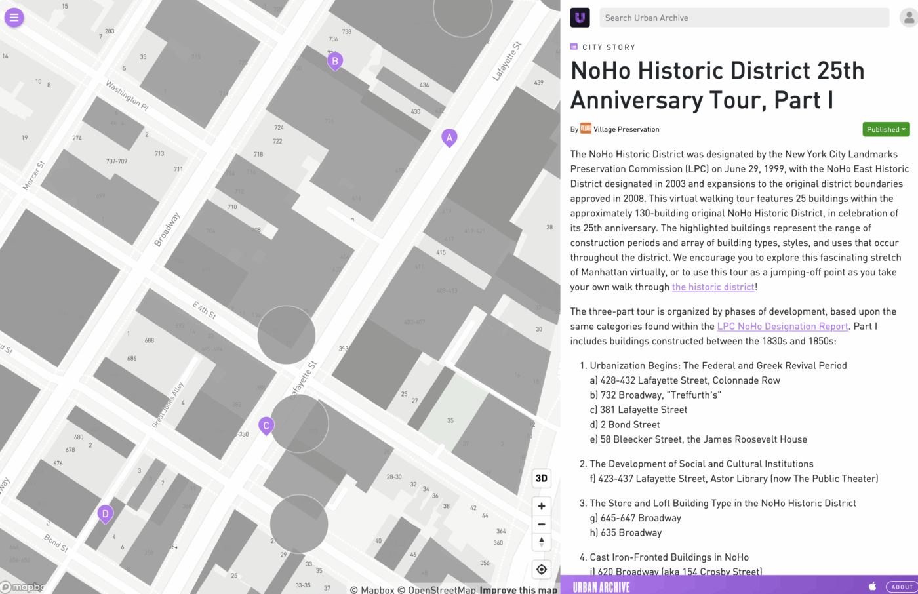Follow the historic district link
Image resolution: width=918 pixels, height=594 pixels.
tap(713, 287)
